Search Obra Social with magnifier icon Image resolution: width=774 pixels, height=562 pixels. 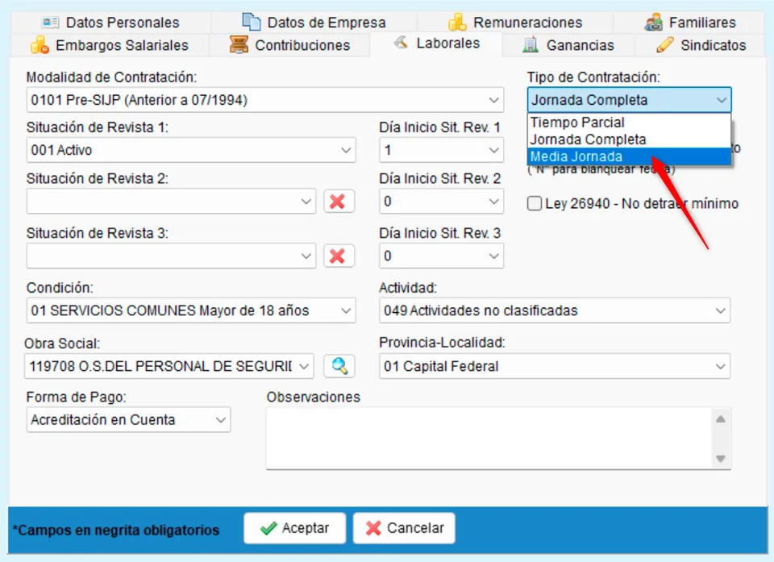339,366
